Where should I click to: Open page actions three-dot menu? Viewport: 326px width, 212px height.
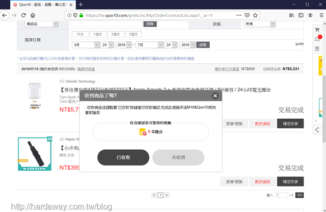coord(239,15)
